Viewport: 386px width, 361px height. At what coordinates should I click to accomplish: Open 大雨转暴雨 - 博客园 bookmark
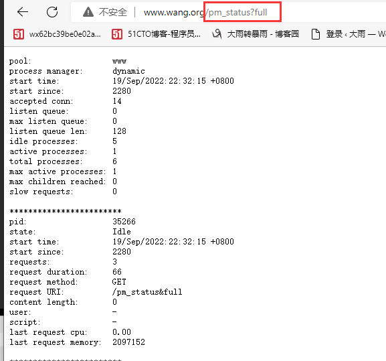click(x=263, y=34)
